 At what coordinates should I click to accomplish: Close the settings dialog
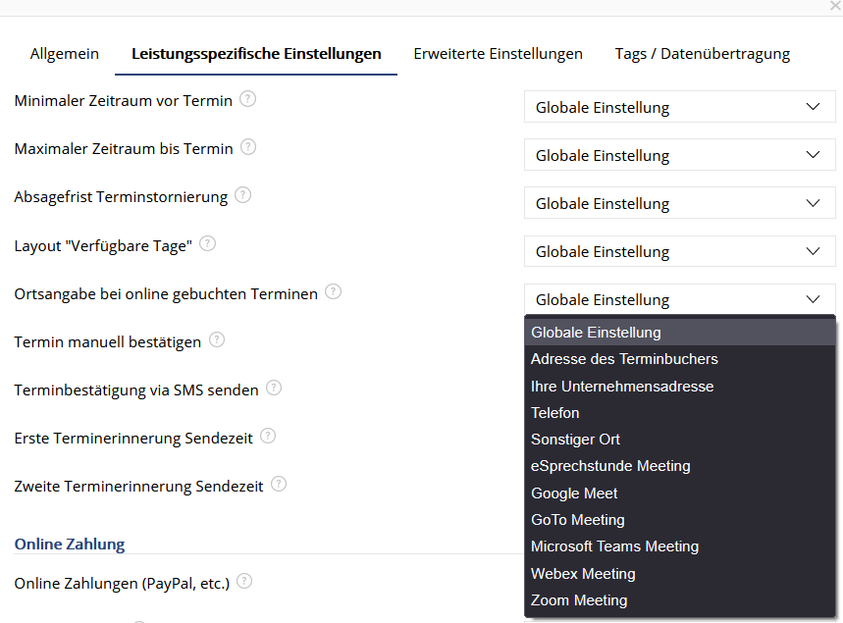(836, 5)
